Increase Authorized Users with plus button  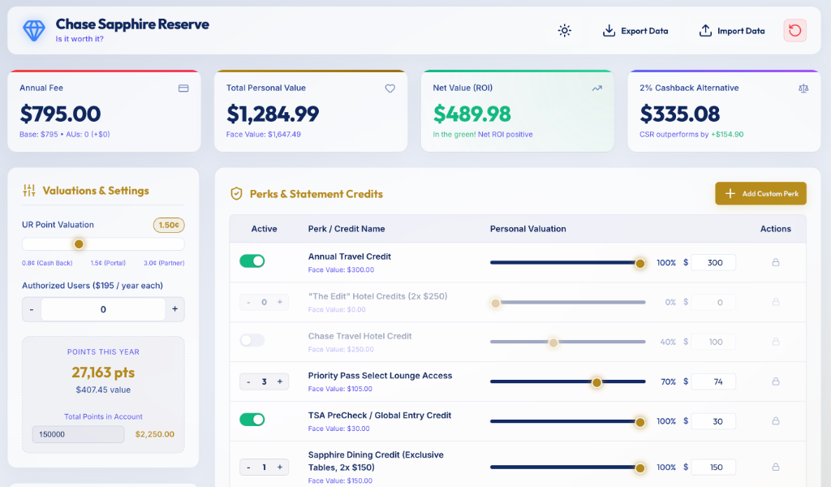coord(175,309)
